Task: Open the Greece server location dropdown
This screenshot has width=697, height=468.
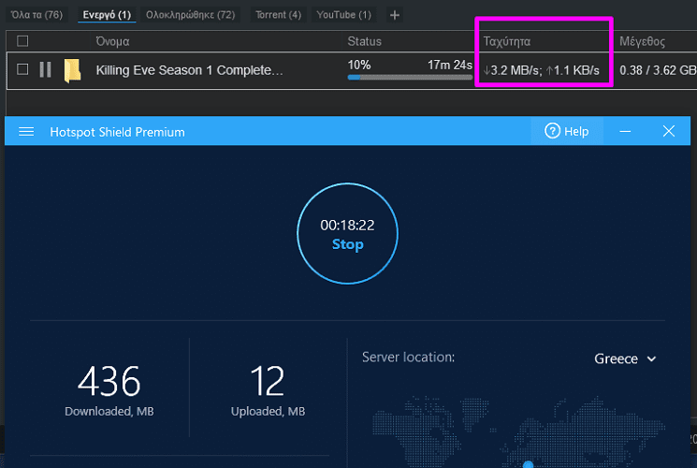Action: pyautogui.click(x=625, y=358)
